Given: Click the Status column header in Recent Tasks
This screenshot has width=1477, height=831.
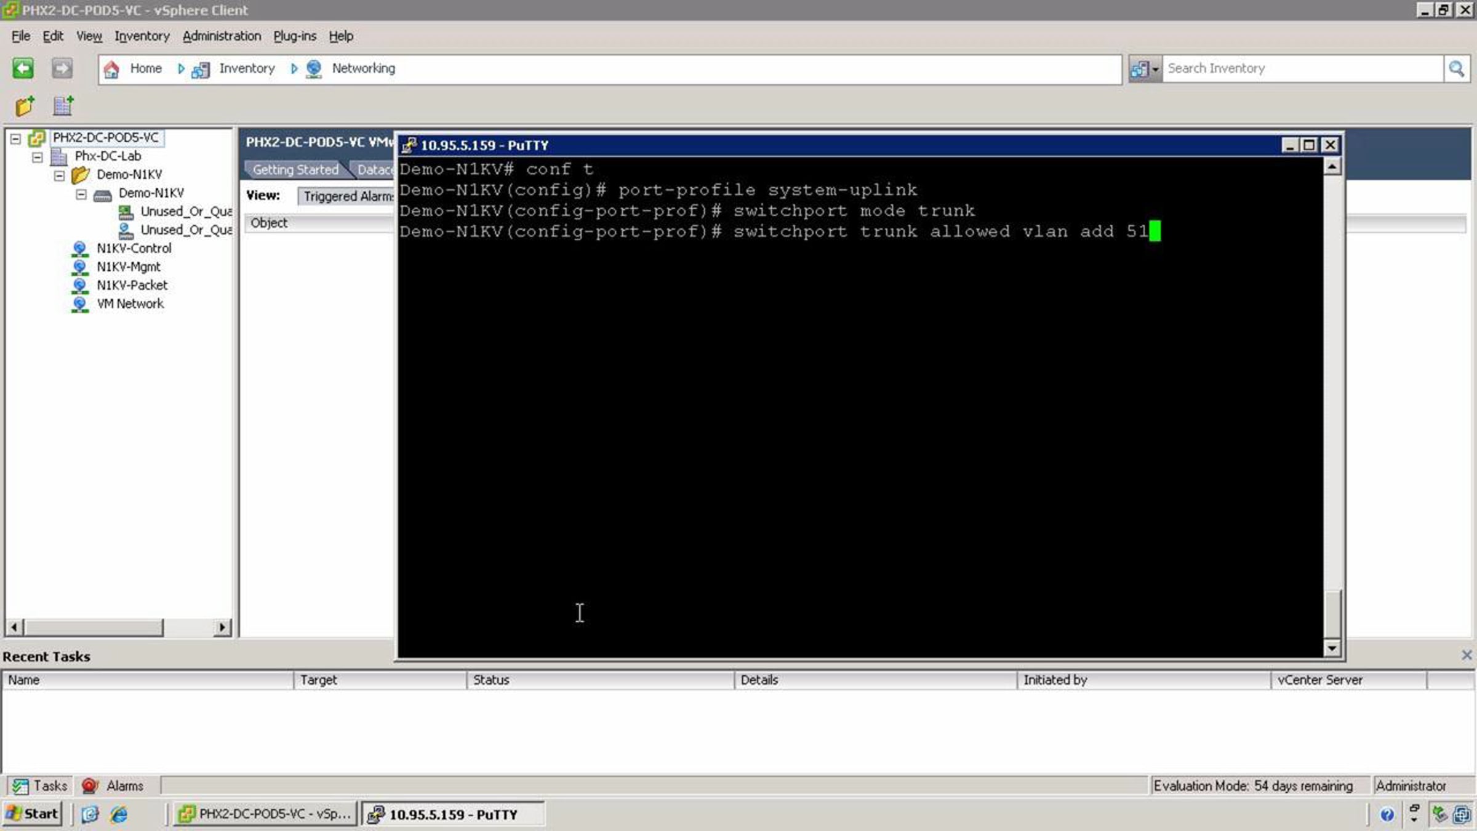Looking at the screenshot, I should click(601, 680).
